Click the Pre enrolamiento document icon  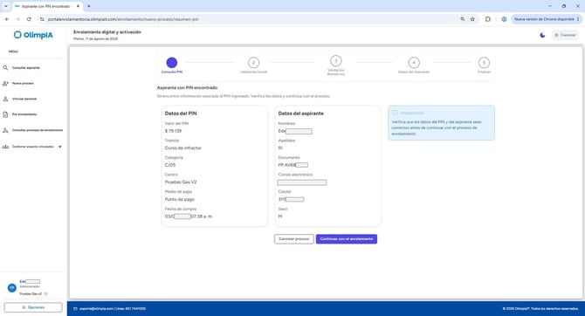(x=5, y=114)
